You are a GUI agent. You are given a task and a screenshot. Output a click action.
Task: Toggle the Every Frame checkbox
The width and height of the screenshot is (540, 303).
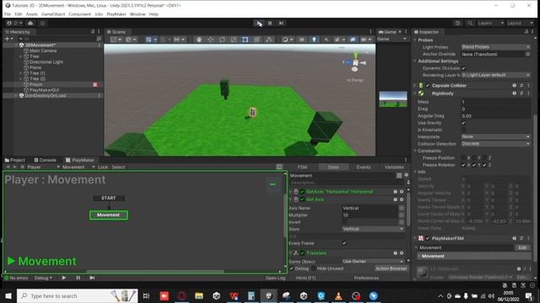(344, 243)
